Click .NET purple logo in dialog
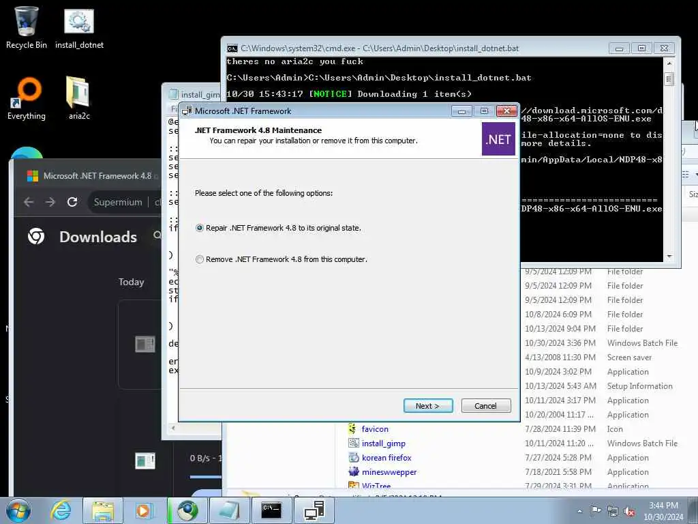Image resolution: width=698 pixels, height=524 pixels. (498, 139)
